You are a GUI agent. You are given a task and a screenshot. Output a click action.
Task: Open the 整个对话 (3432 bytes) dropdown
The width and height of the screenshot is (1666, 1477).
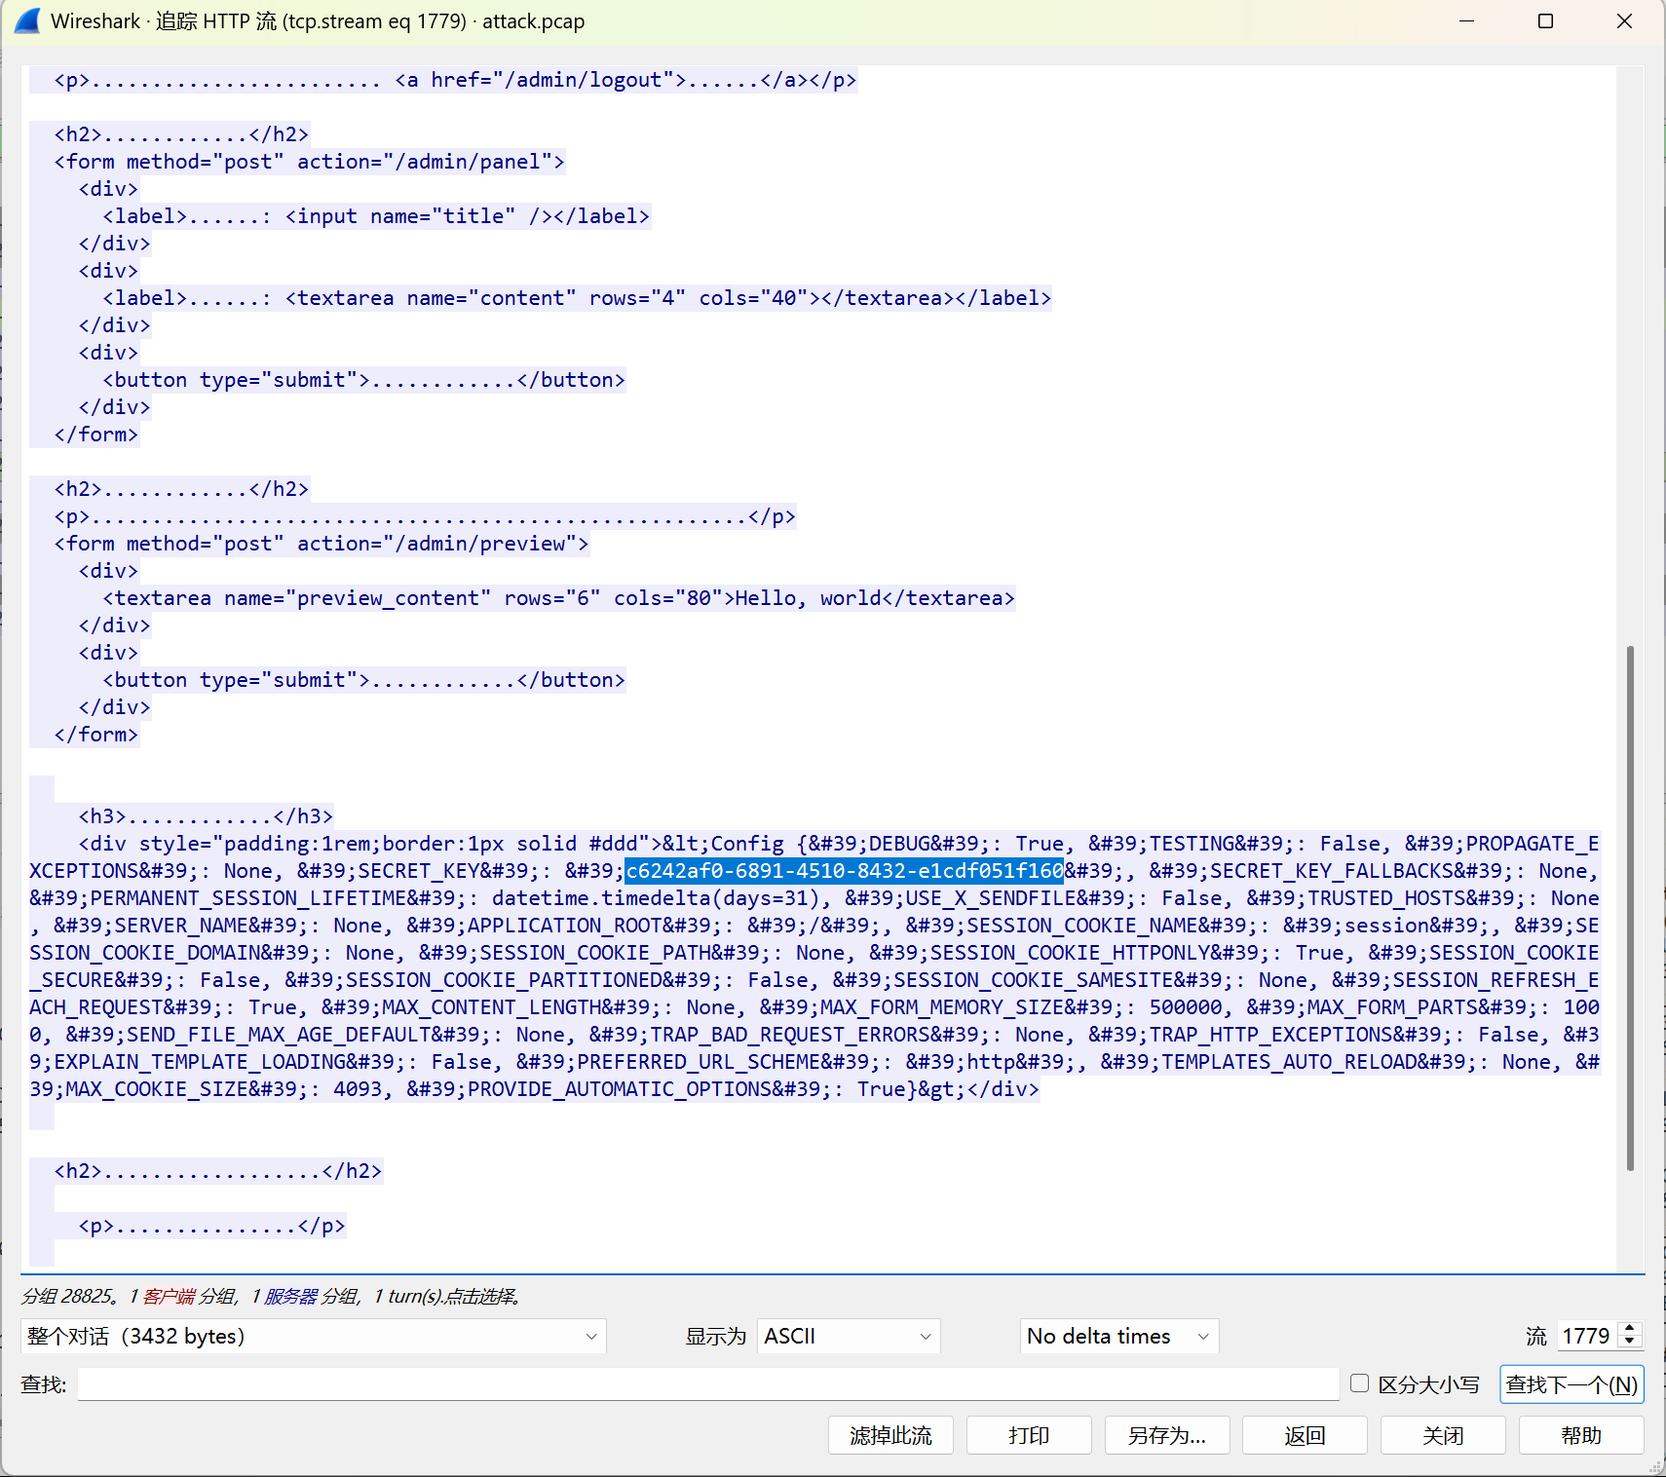point(313,1336)
